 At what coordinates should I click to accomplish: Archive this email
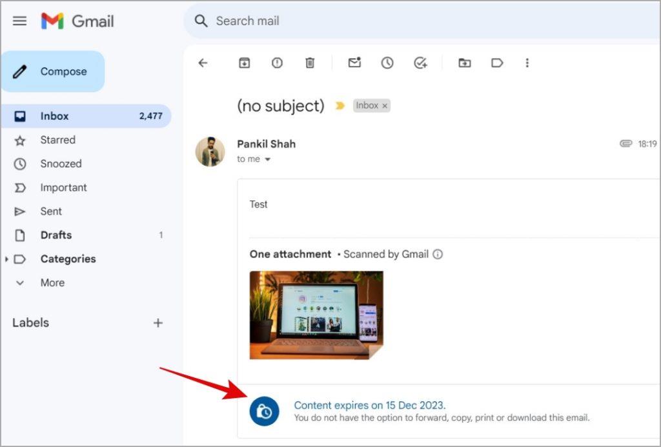[245, 63]
